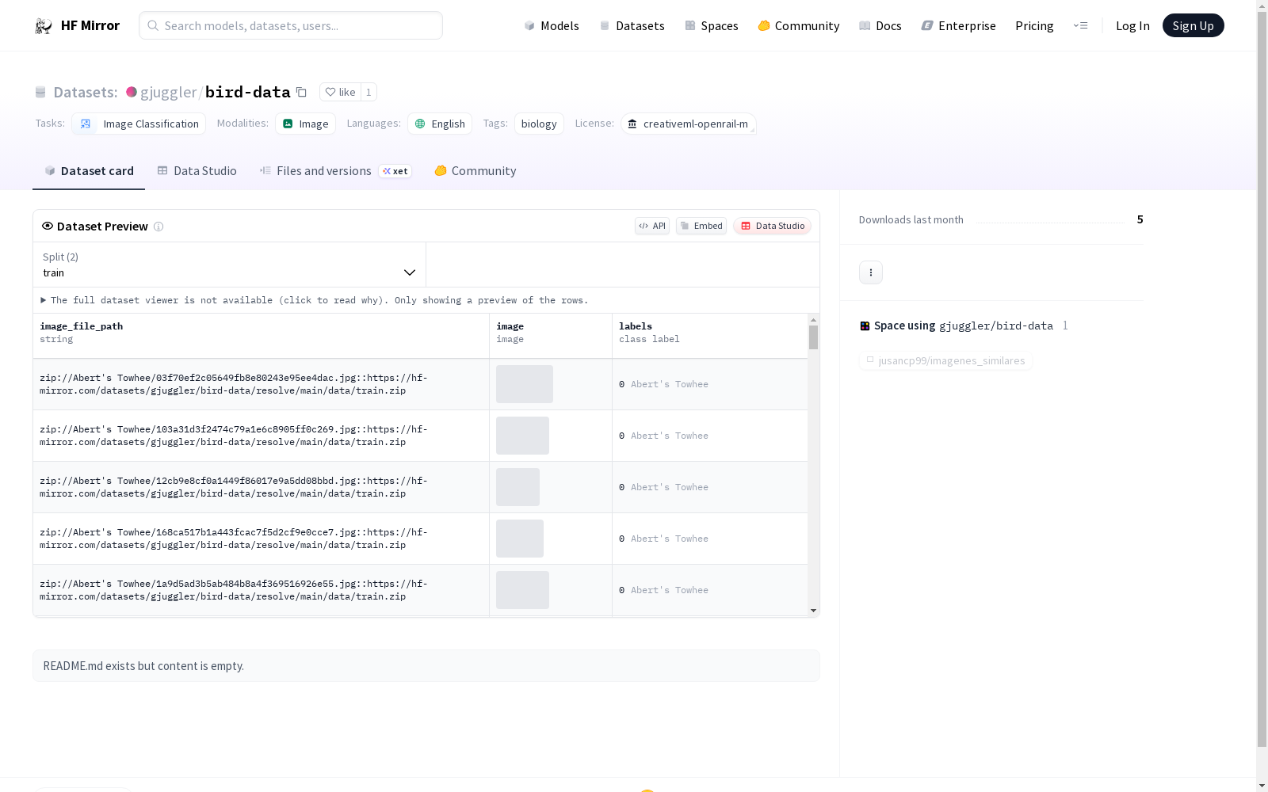Click the API button in Dataset Preview

[x=652, y=226]
